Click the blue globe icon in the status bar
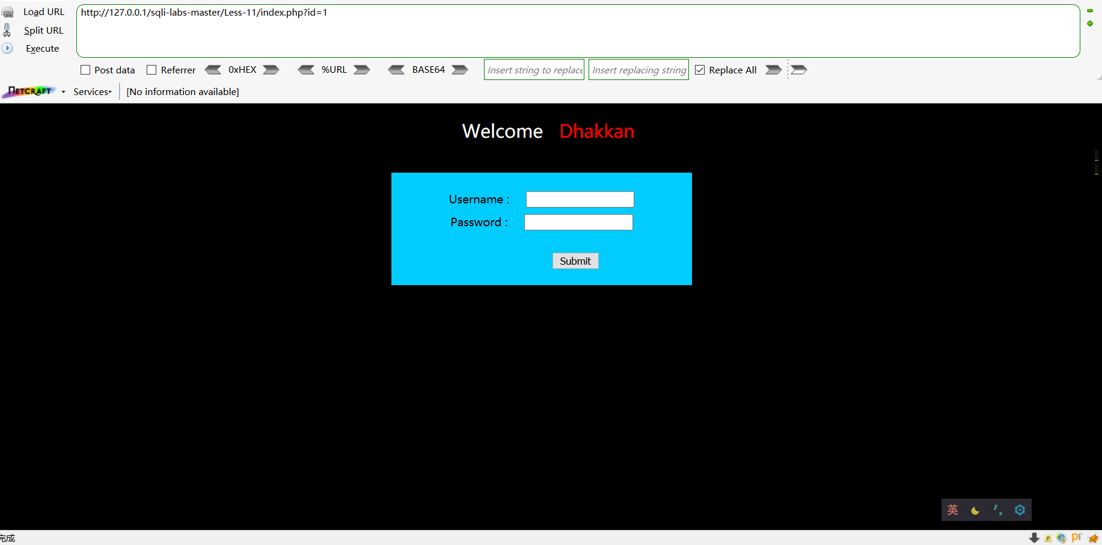Image resolution: width=1102 pixels, height=545 pixels. tap(1062, 538)
